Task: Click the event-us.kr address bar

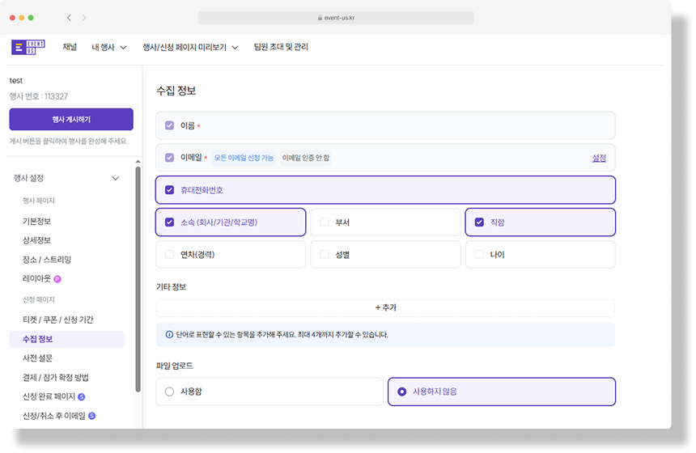Action: pos(336,18)
